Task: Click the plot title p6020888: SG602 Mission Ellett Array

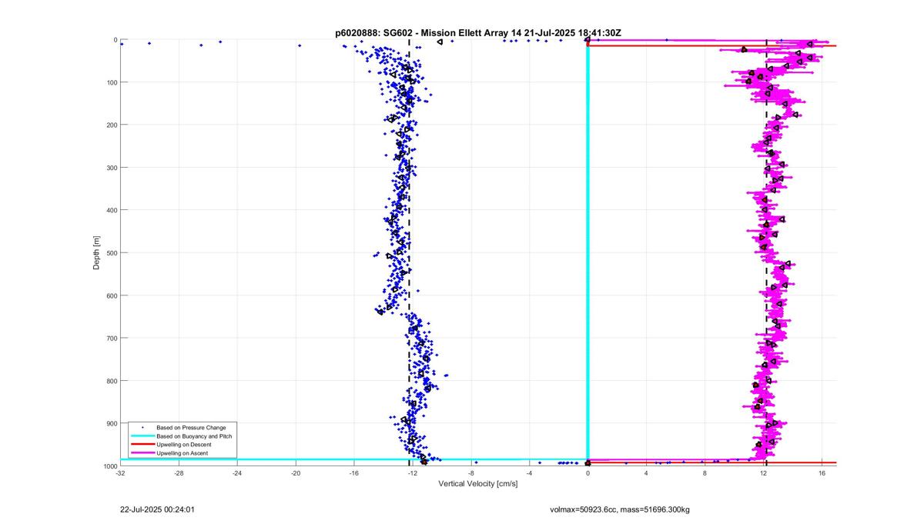Action: pos(478,33)
